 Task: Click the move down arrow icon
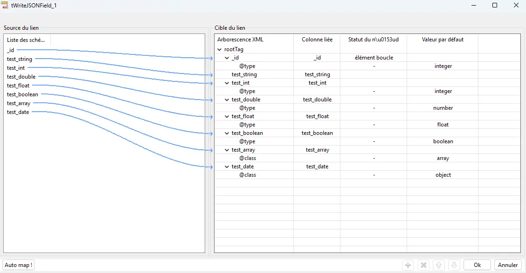click(x=454, y=265)
